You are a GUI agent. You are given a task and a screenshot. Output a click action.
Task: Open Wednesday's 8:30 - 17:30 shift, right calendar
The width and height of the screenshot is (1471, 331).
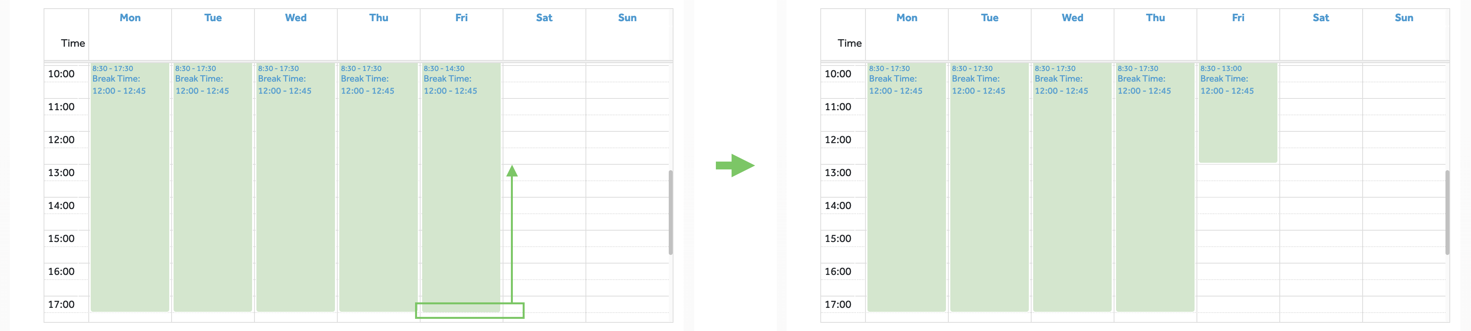(x=1072, y=188)
